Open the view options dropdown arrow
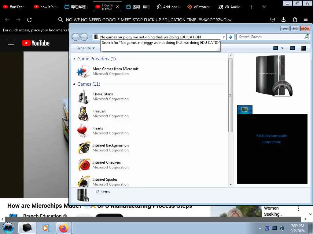This screenshot has height=234, width=313. pyautogui.click(x=282, y=48)
